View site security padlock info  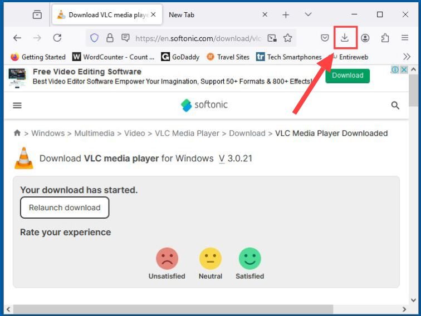point(110,38)
